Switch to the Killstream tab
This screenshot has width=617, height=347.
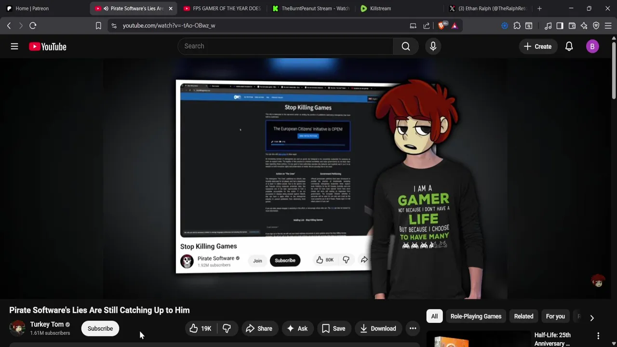(399, 8)
